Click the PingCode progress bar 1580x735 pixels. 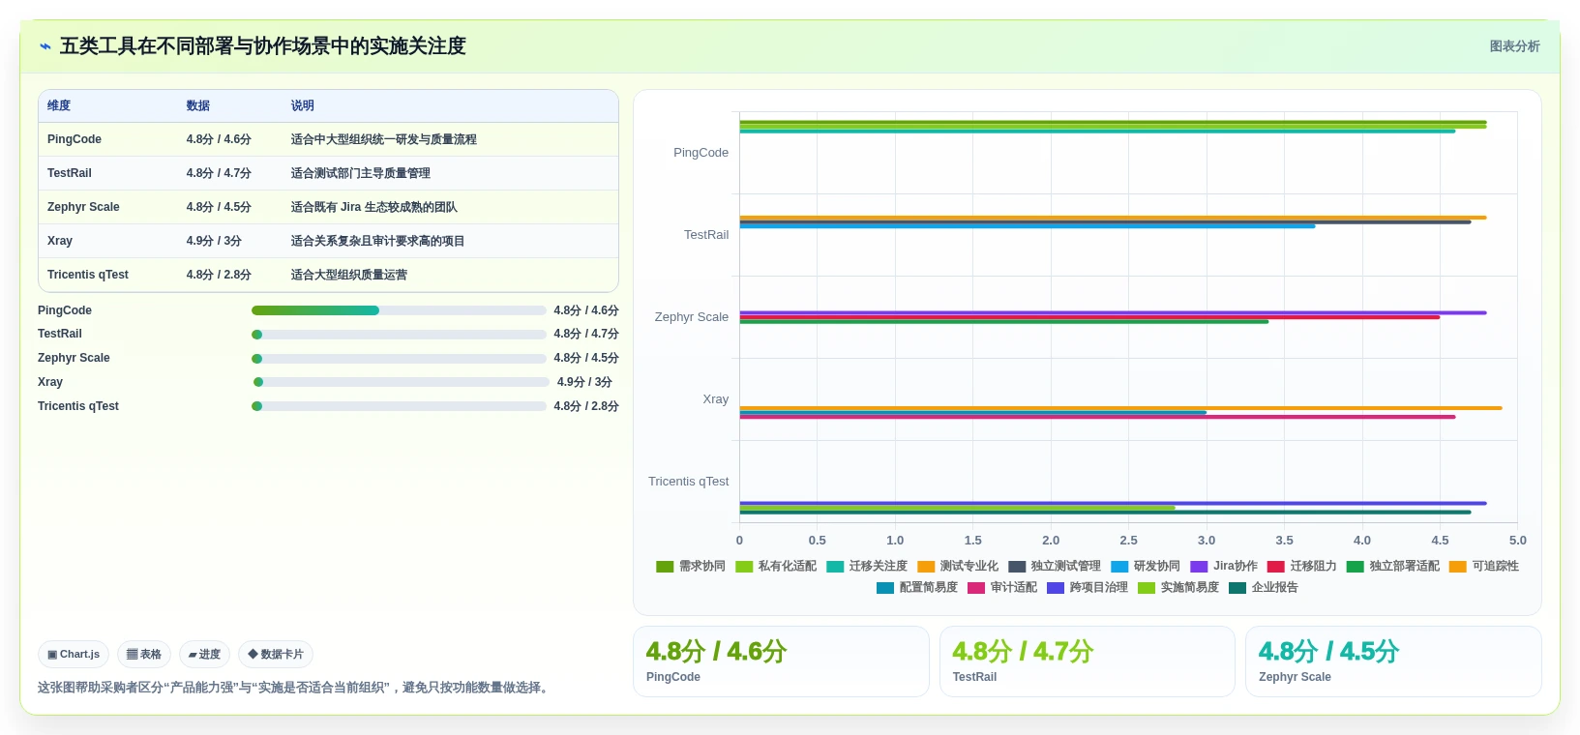[399, 310]
